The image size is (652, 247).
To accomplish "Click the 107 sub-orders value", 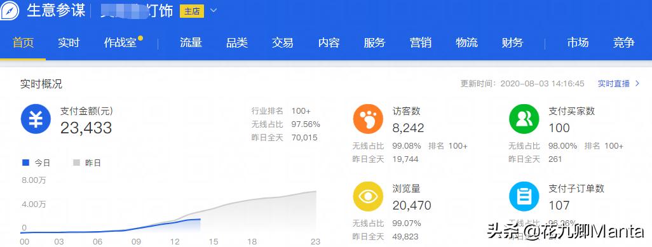I will click(x=559, y=205).
